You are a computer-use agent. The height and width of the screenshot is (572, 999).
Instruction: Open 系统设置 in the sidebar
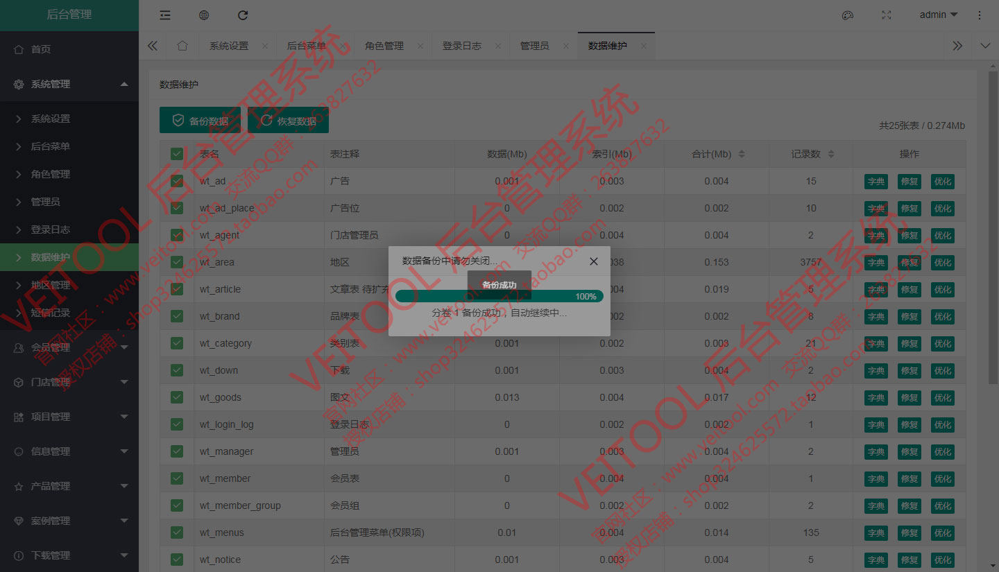point(69,119)
